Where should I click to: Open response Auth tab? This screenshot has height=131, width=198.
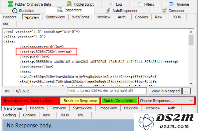click(x=171, y=108)
